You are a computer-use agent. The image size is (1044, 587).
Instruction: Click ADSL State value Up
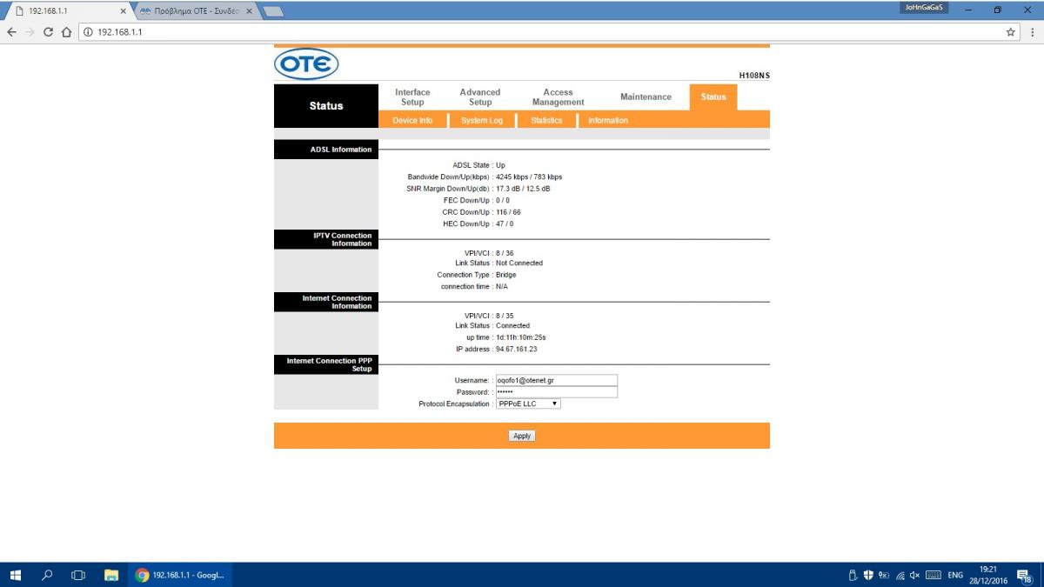(500, 164)
